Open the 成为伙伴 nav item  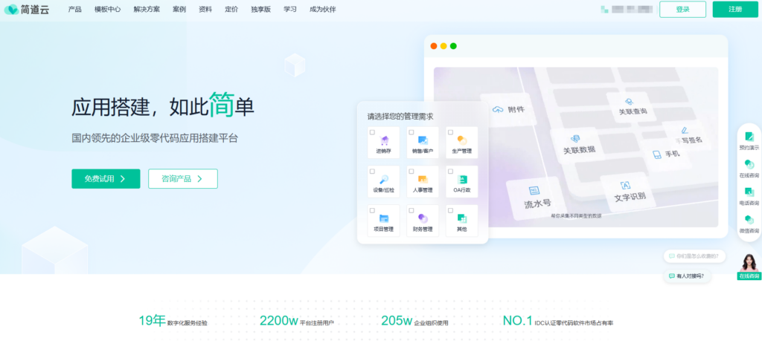pos(323,9)
